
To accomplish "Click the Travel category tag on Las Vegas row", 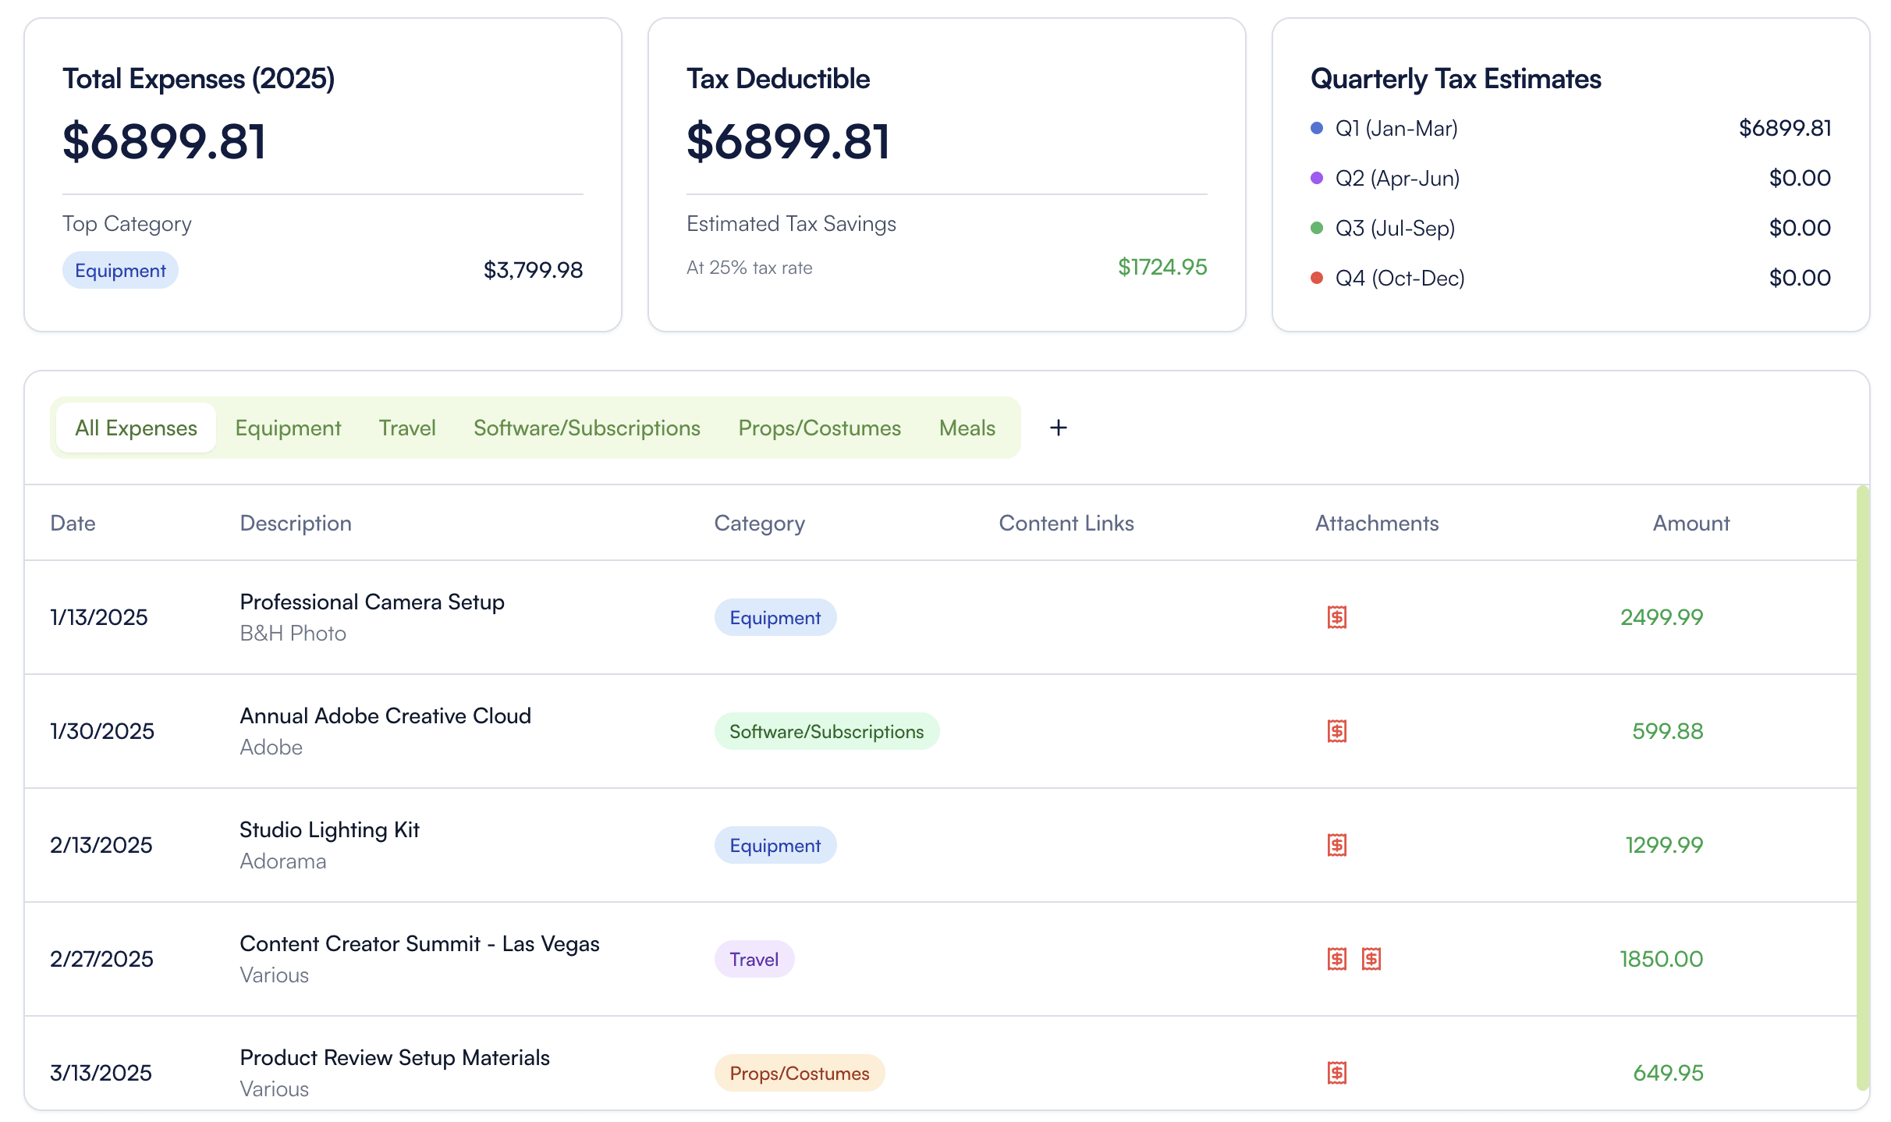I will tap(754, 959).
